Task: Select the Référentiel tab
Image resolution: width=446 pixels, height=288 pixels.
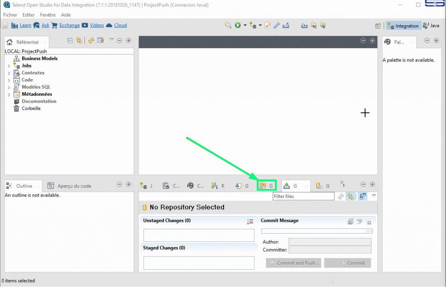Action: [x=27, y=42]
